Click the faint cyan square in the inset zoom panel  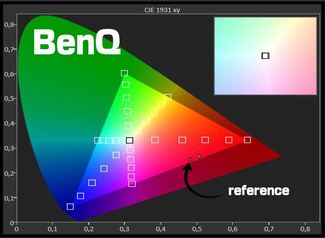[x=227, y=56]
